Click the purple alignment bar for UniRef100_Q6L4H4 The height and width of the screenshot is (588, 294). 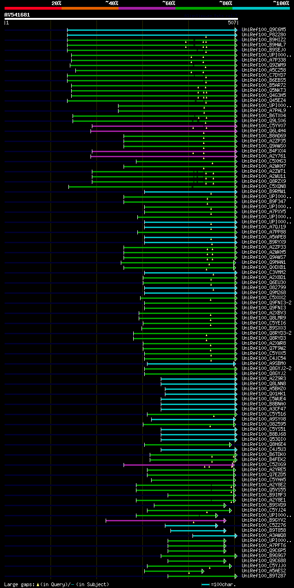pyautogui.click(x=164, y=131)
